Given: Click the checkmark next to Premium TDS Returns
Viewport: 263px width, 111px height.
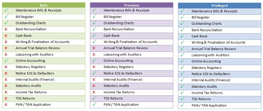Looking at the screenshot, I should tap(94, 98).
